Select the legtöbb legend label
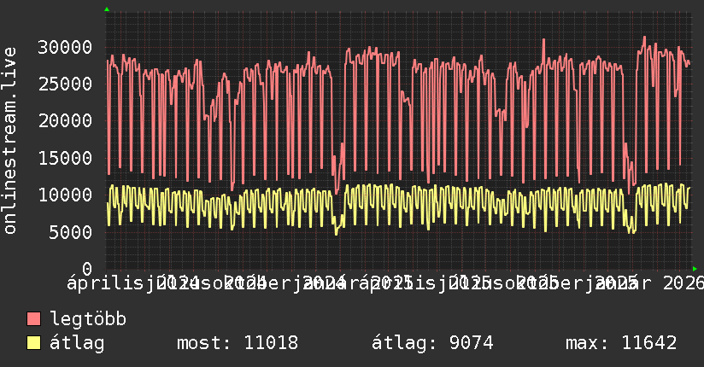 (x=88, y=319)
